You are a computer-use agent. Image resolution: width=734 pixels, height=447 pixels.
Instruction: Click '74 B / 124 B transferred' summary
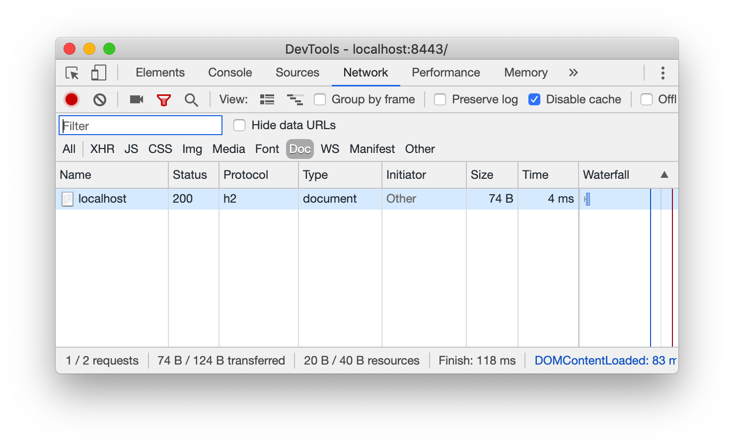click(x=221, y=361)
